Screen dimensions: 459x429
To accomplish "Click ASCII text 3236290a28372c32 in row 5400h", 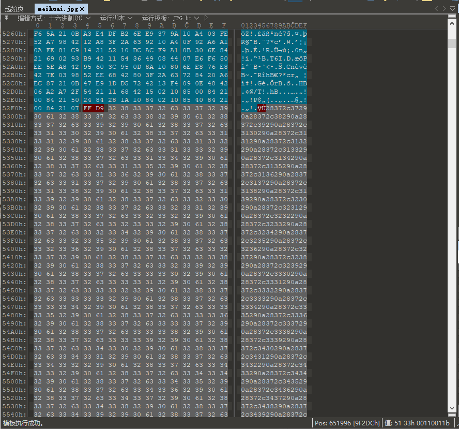I will pos(274,249).
